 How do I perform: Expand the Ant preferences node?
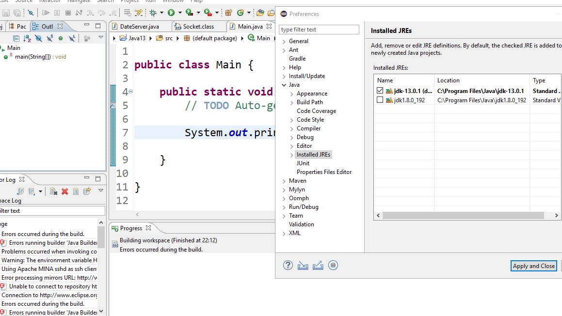[x=284, y=50]
